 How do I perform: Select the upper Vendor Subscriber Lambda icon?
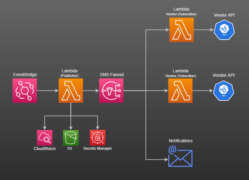coord(181,30)
